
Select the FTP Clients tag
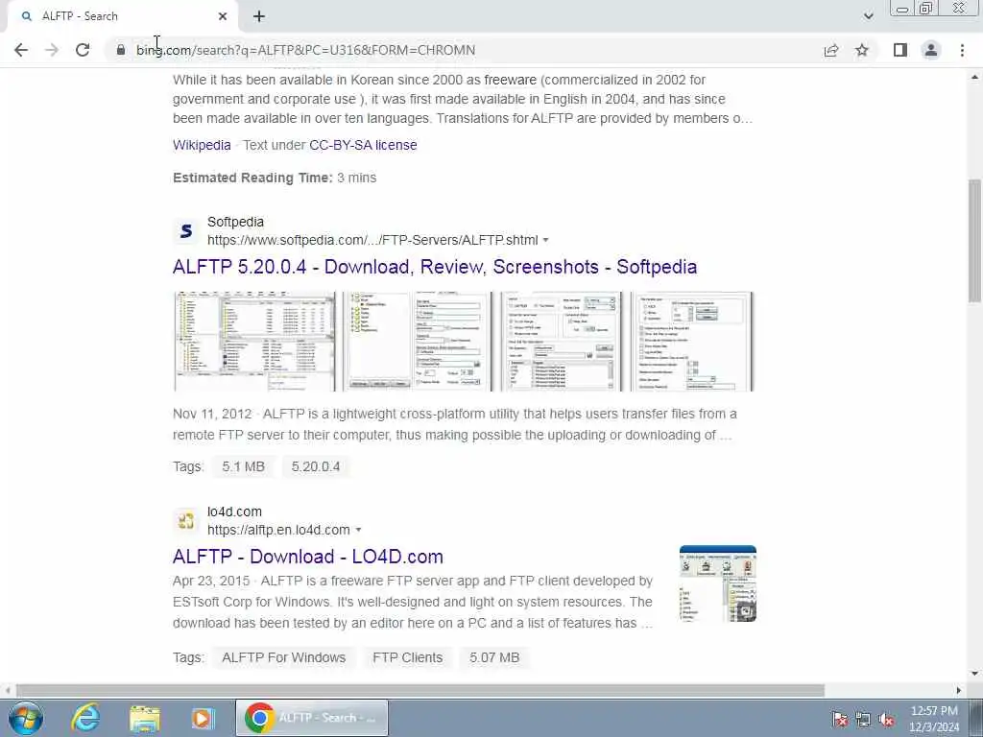[407, 657]
